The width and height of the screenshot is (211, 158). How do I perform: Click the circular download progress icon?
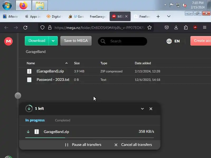29,108
